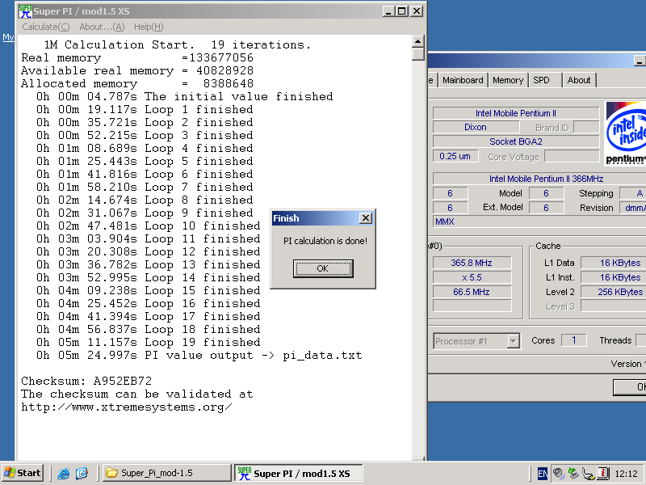
Task: Click the x 5.5 multiplier value
Action: [472, 277]
